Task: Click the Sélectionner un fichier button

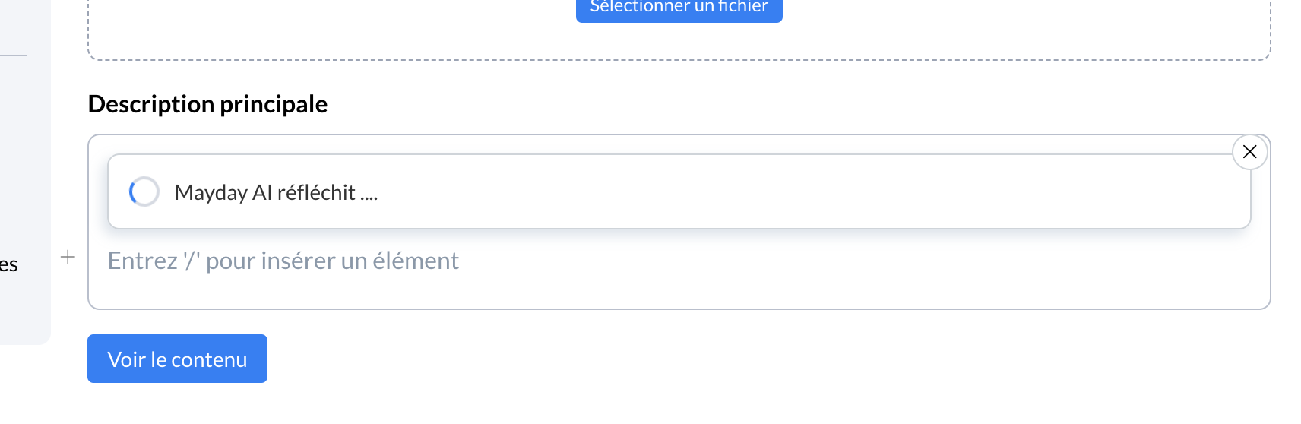Action: click(x=679, y=8)
